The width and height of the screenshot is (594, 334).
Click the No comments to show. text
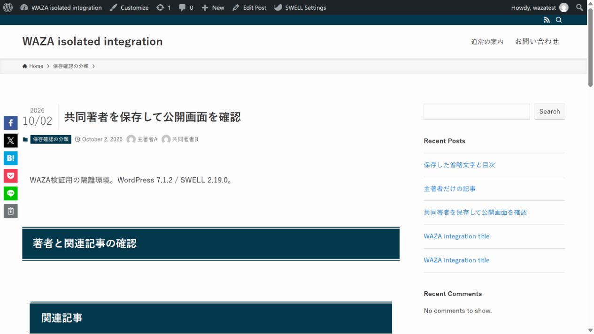(x=458, y=311)
